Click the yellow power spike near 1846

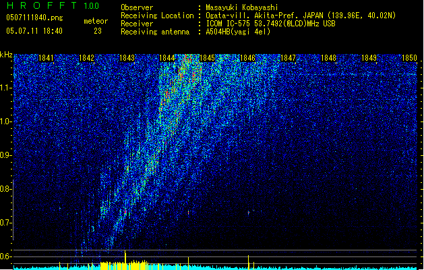click(249, 262)
